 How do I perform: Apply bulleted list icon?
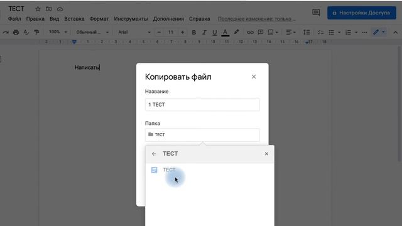tap(331, 32)
